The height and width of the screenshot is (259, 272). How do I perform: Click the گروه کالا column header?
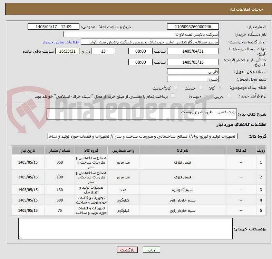coord(91,151)
